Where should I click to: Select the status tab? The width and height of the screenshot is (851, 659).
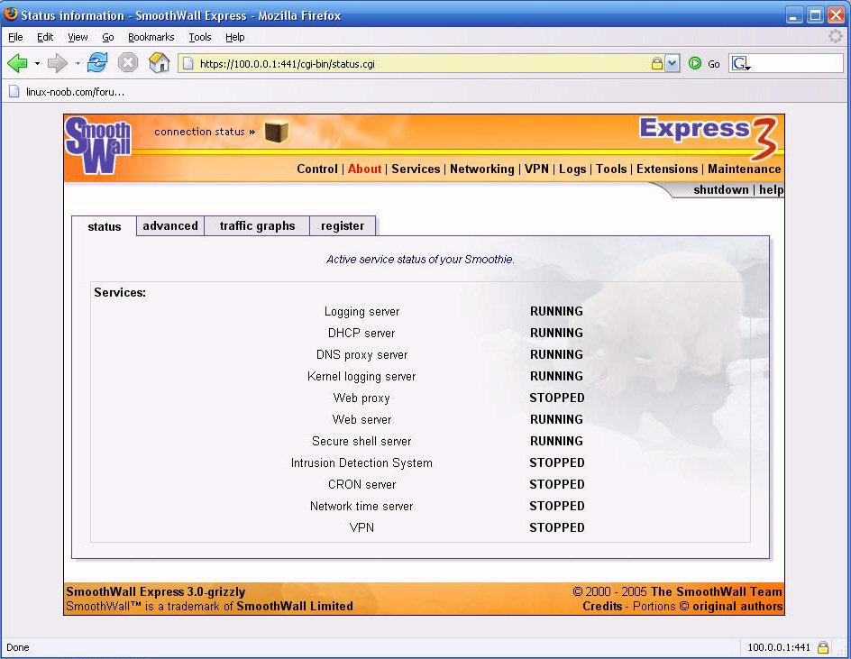point(105,226)
